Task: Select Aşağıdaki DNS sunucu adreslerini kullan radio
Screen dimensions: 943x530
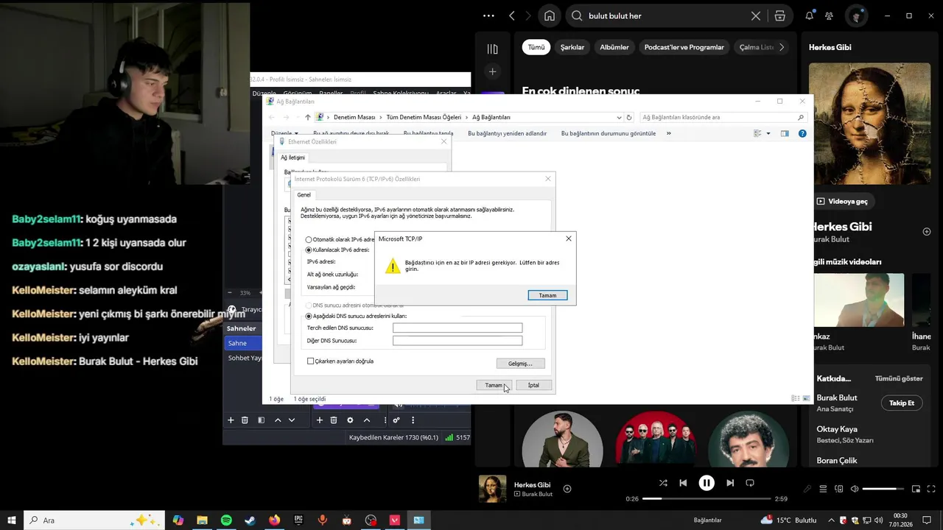Action: click(309, 317)
